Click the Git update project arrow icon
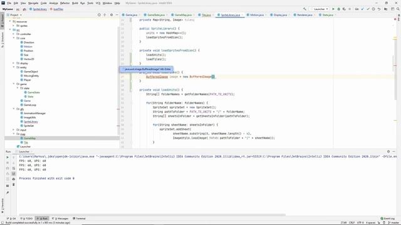 [362, 9]
